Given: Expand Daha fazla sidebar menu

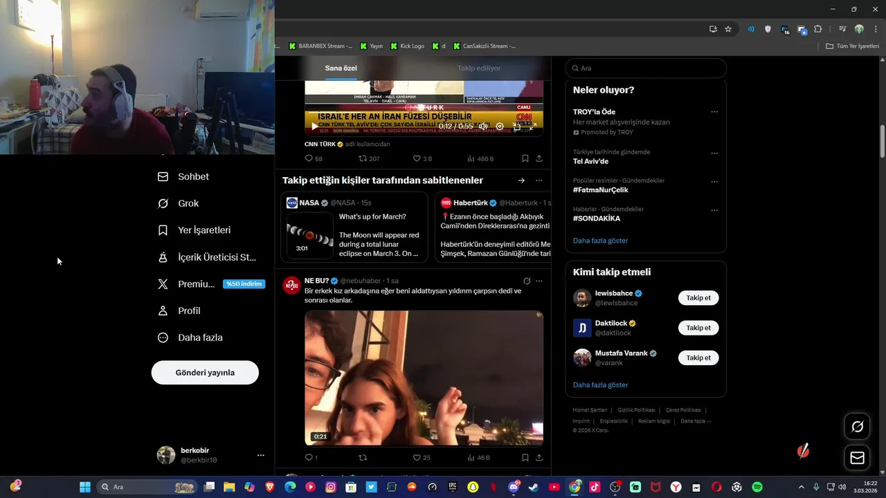Looking at the screenshot, I should (x=190, y=338).
